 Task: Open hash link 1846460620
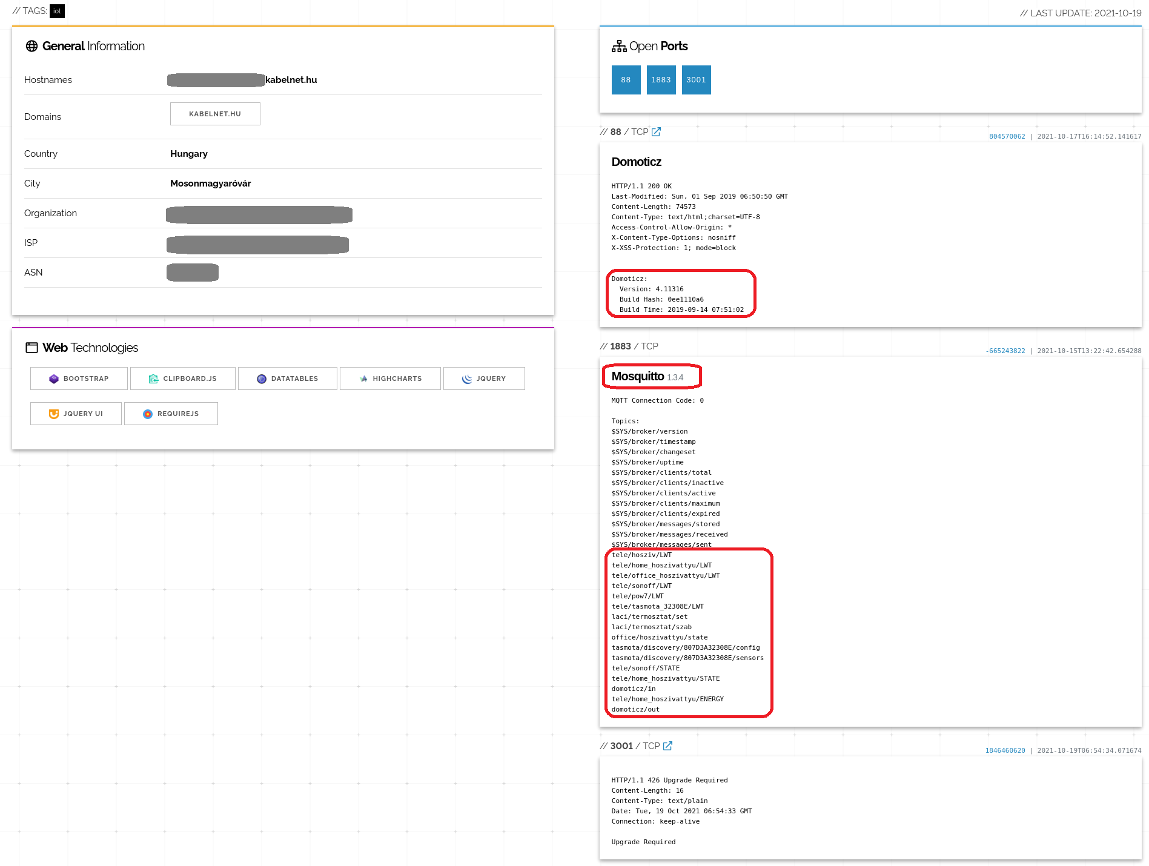(1005, 750)
